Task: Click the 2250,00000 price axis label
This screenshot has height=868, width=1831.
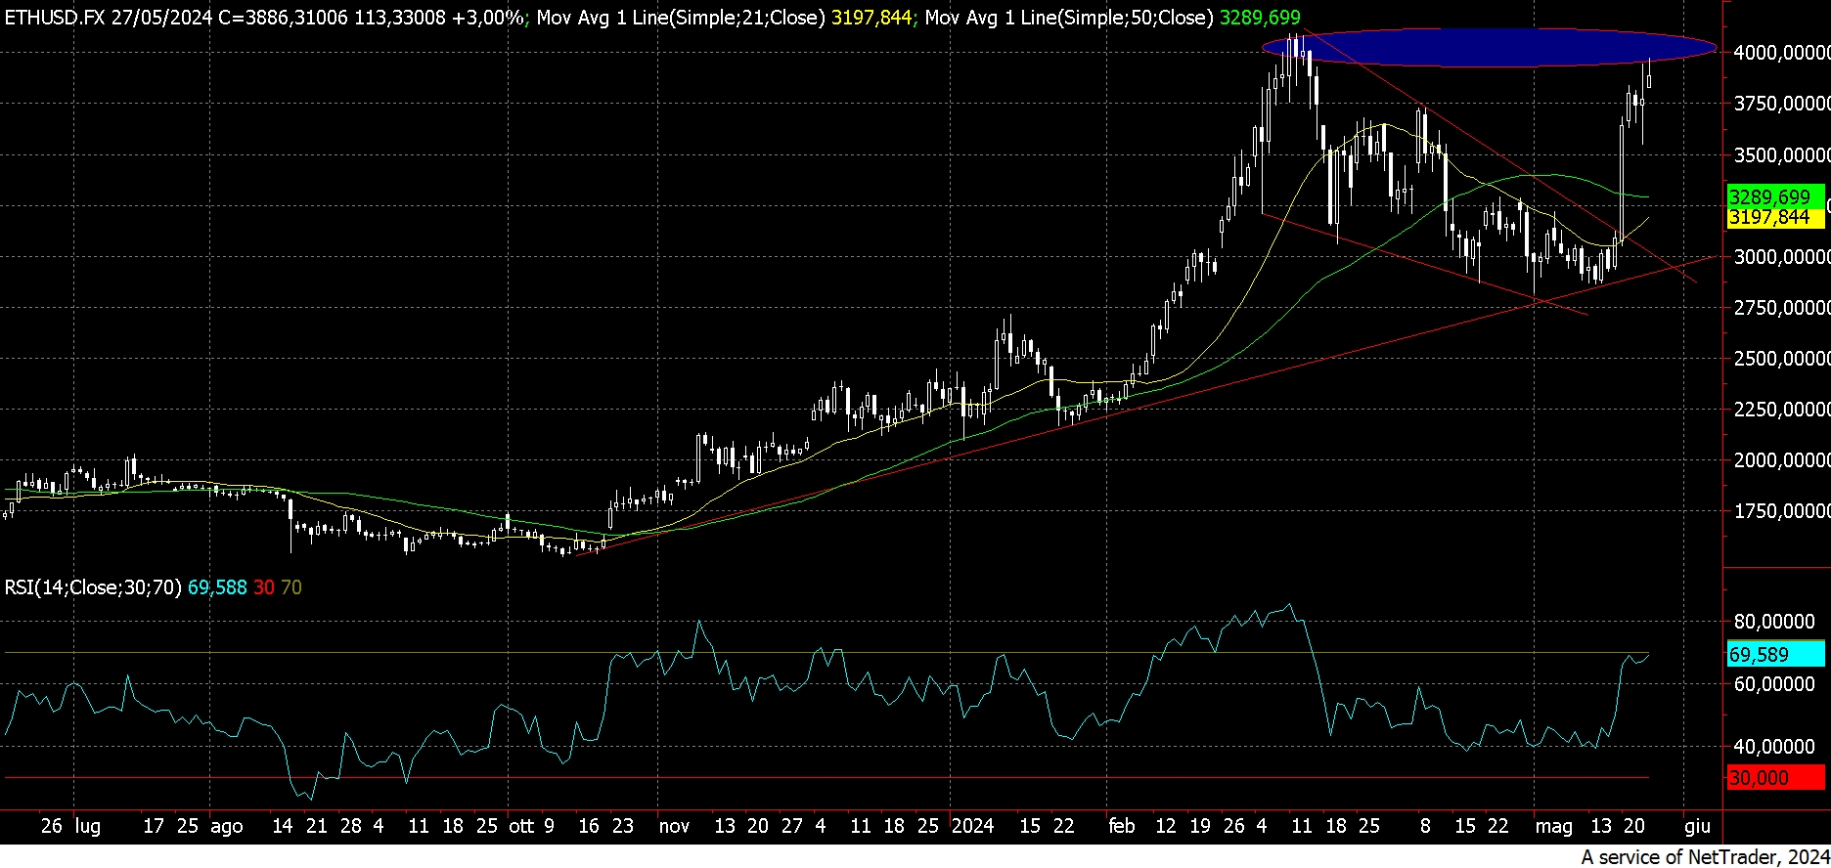Action: coord(1780,410)
